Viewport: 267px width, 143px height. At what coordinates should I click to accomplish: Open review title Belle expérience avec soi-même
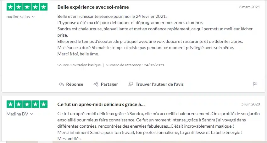coord(93,7)
